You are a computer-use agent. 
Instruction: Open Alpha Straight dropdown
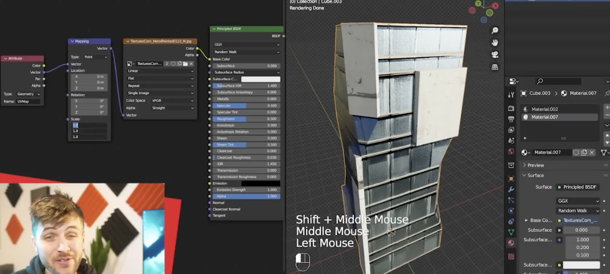click(172, 108)
